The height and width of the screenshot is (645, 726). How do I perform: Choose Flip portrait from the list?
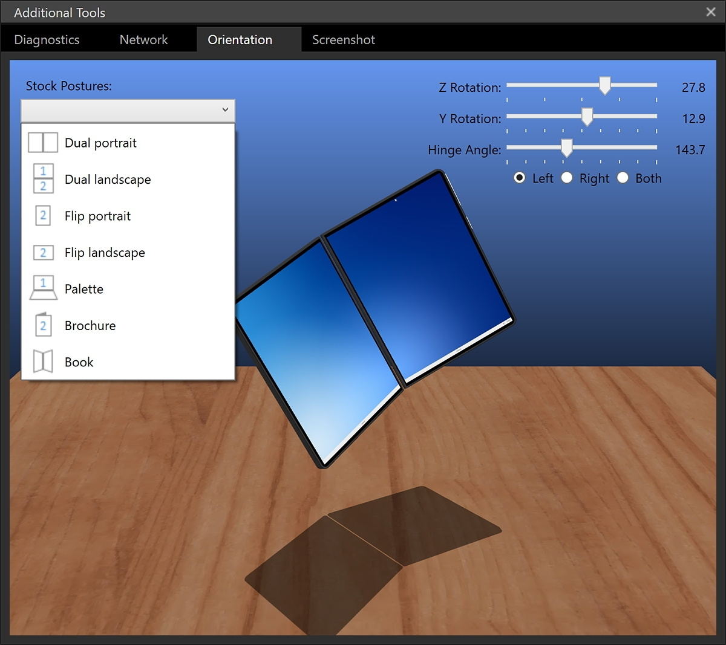(128, 216)
